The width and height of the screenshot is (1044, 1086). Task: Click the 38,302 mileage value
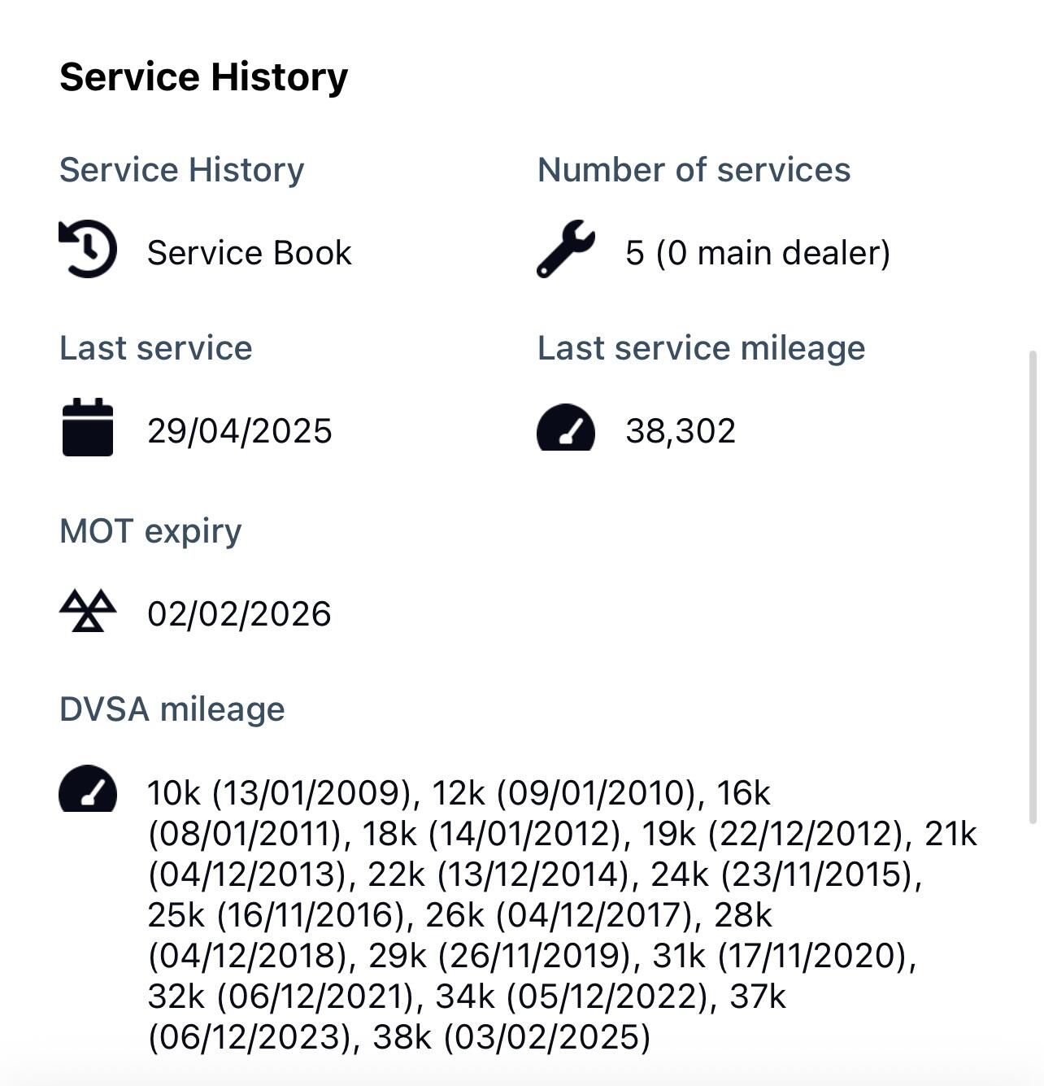[680, 431]
